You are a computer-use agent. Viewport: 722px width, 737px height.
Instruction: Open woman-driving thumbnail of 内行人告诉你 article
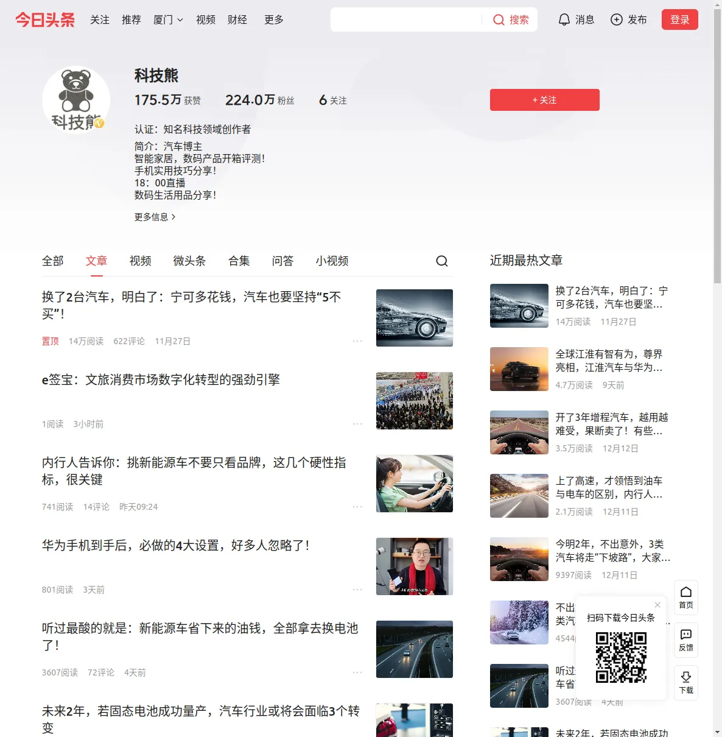[x=415, y=484]
